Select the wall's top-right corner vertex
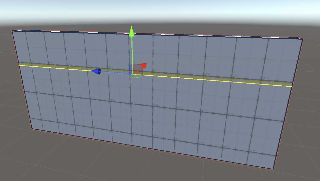This screenshot has width=320, height=181. (x=303, y=39)
